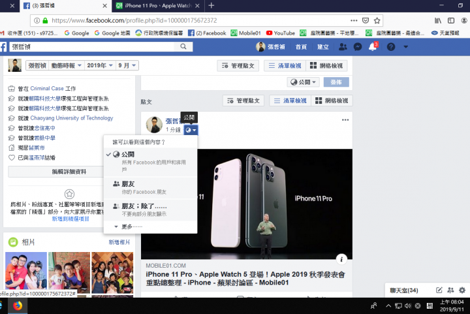Click 建立 in the Facebook header

click(x=323, y=47)
